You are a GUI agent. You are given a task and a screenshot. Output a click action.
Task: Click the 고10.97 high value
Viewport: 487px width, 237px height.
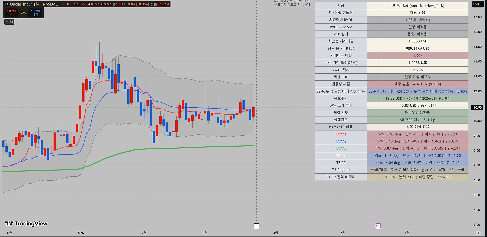click(93, 4)
